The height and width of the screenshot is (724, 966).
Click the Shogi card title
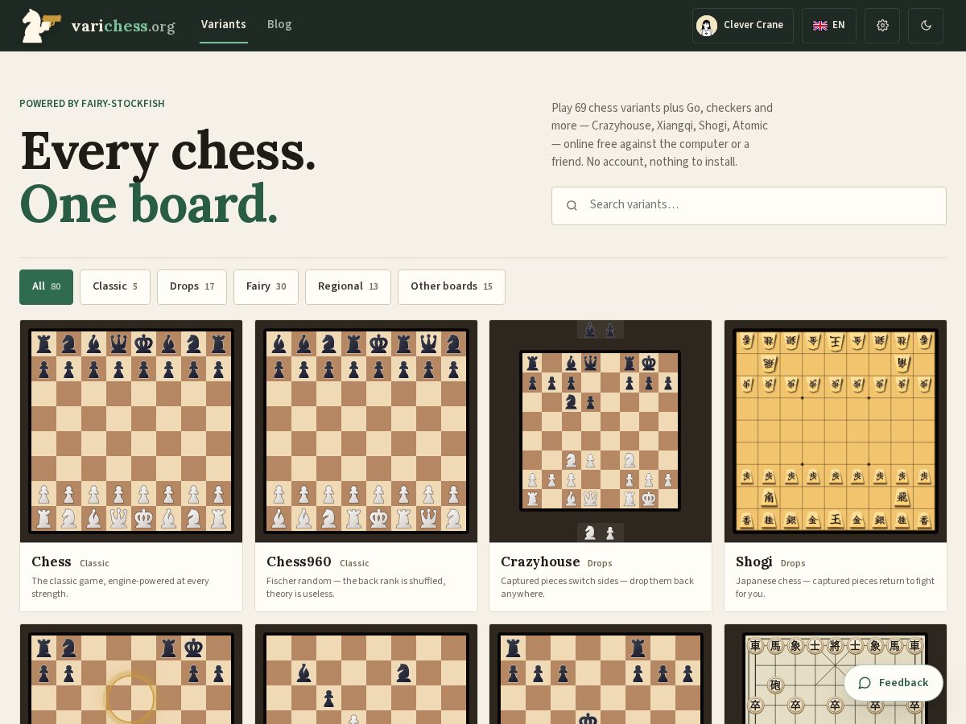tap(754, 562)
